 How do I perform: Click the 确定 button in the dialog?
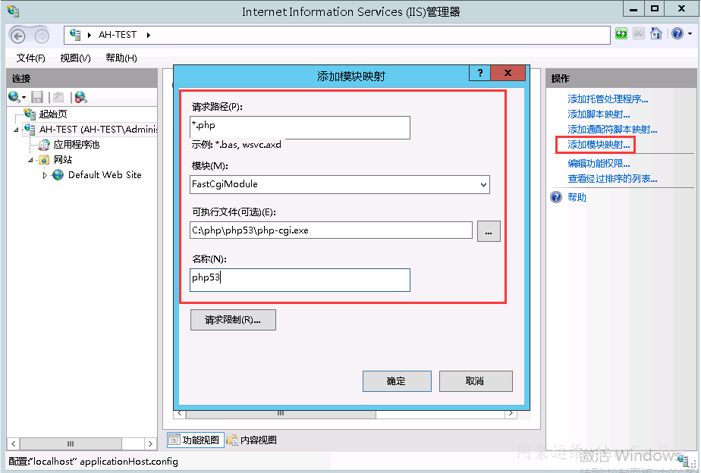click(x=397, y=381)
